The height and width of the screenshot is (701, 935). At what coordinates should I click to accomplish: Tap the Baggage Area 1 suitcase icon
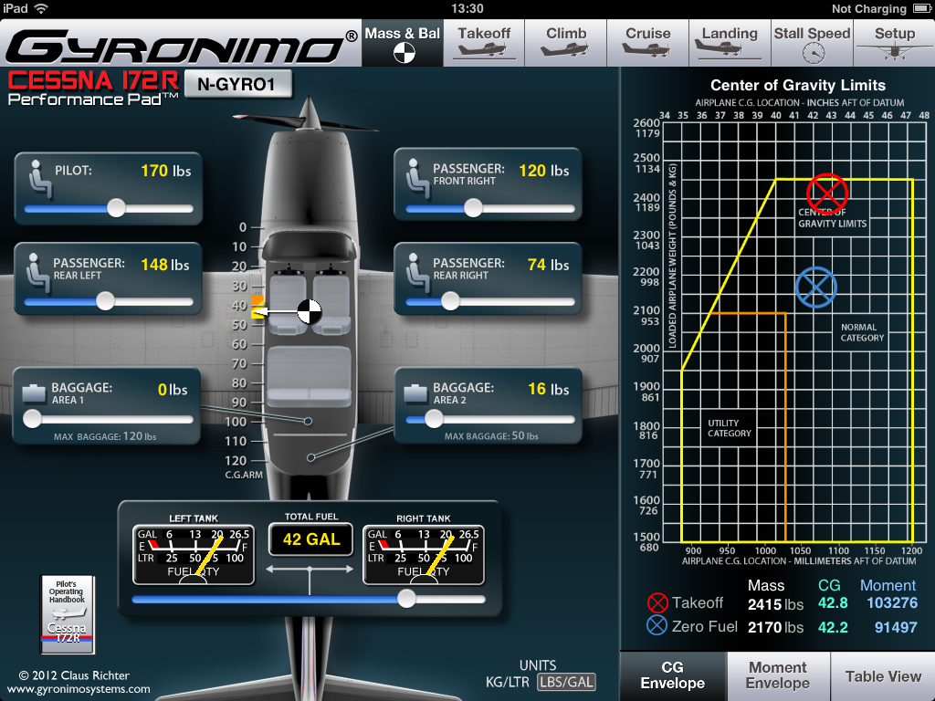coord(34,393)
